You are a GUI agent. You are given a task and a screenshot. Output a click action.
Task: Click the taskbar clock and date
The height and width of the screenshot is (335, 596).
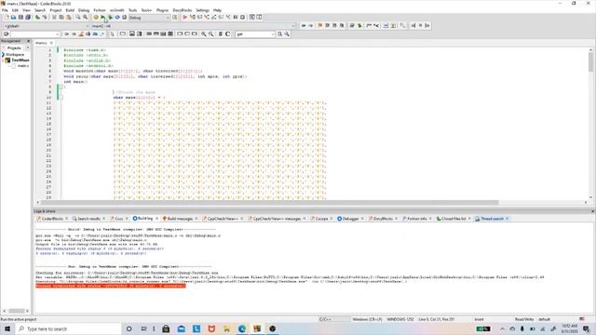pos(570,328)
